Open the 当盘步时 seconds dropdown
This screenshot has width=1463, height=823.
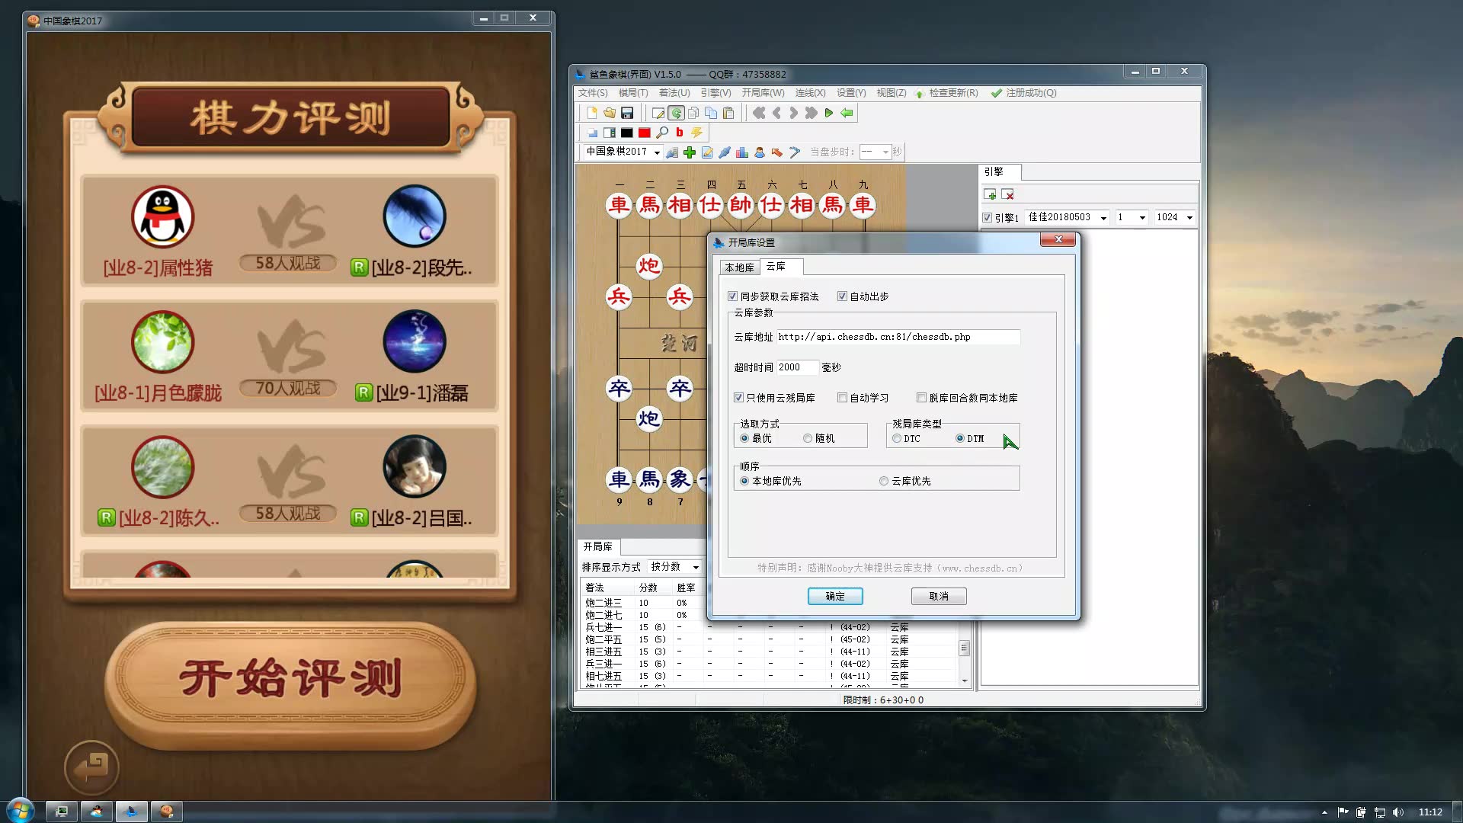pos(885,152)
